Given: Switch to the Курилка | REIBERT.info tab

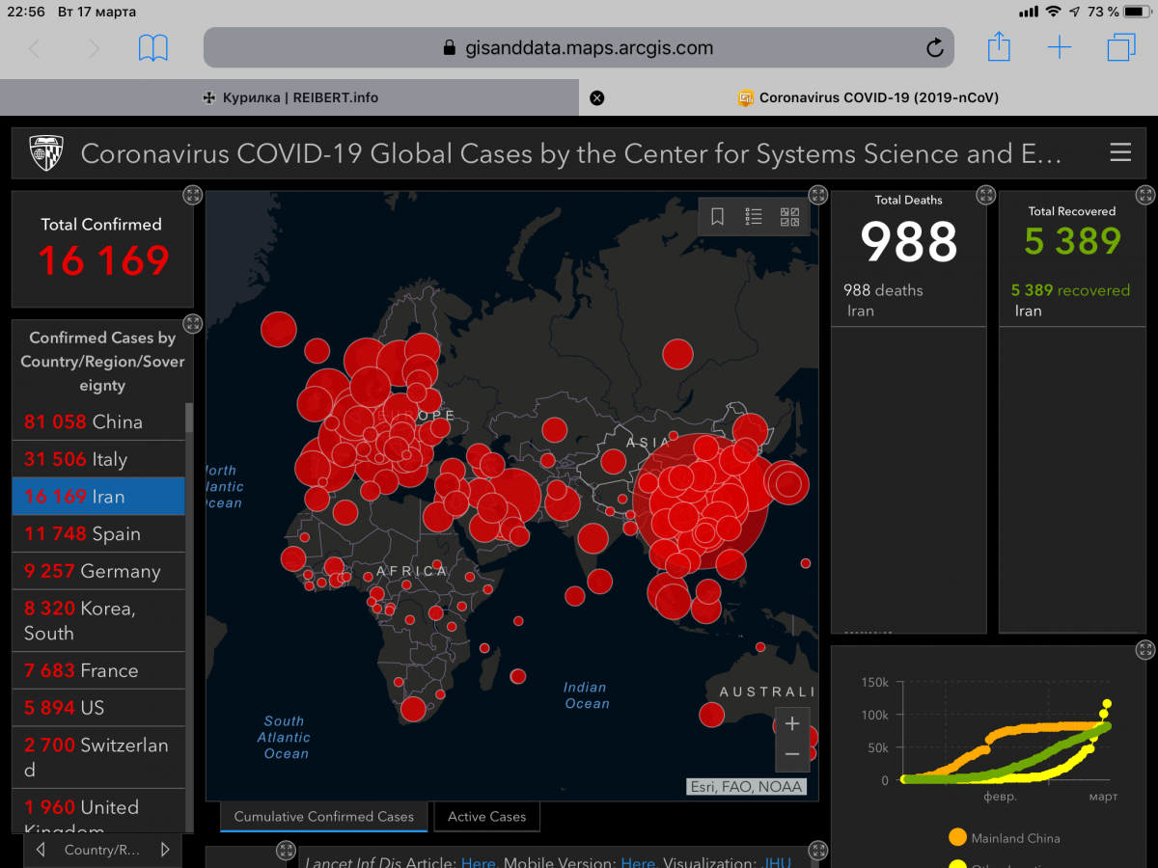Looking at the screenshot, I should [289, 97].
